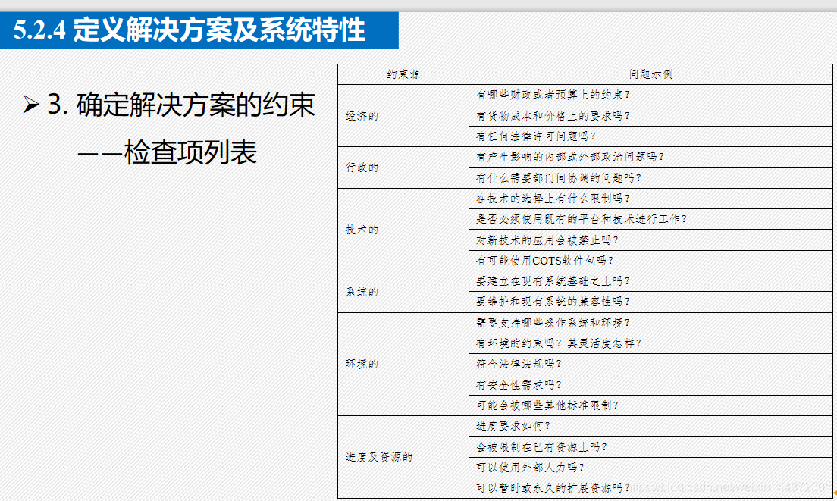837x501 pixels.
Task: Click the row '对新技术的应用会被禁止吗?'
Action: pyautogui.click(x=650, y=240)
